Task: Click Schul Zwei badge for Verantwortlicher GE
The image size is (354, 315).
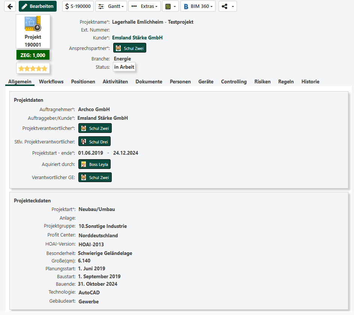Action: coord(95,177)
